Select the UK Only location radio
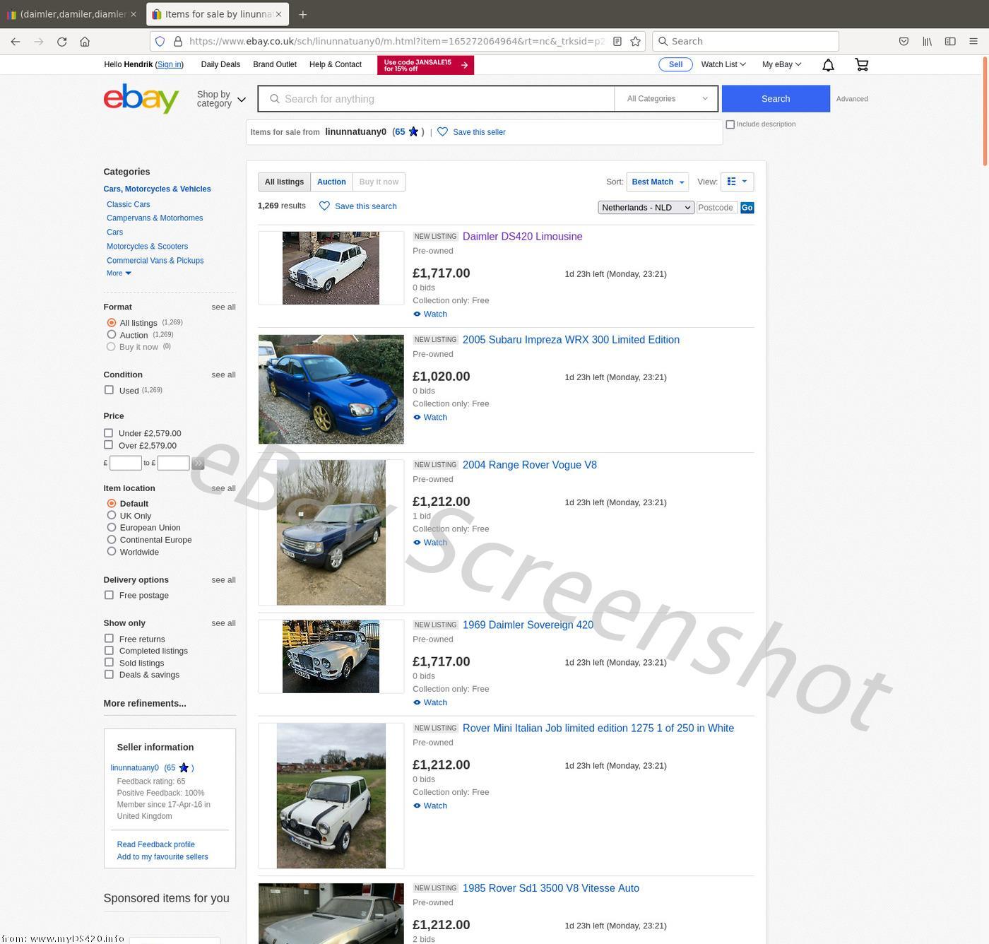The height and width of the screenshot is (944, 989). pyautogui.click(x=112, y=516)
